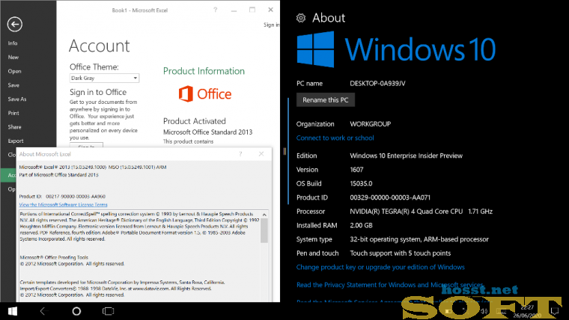Viewport: 569px width, 320px height.
Task: Open the Print page in Excel
Action: [13, 113]
